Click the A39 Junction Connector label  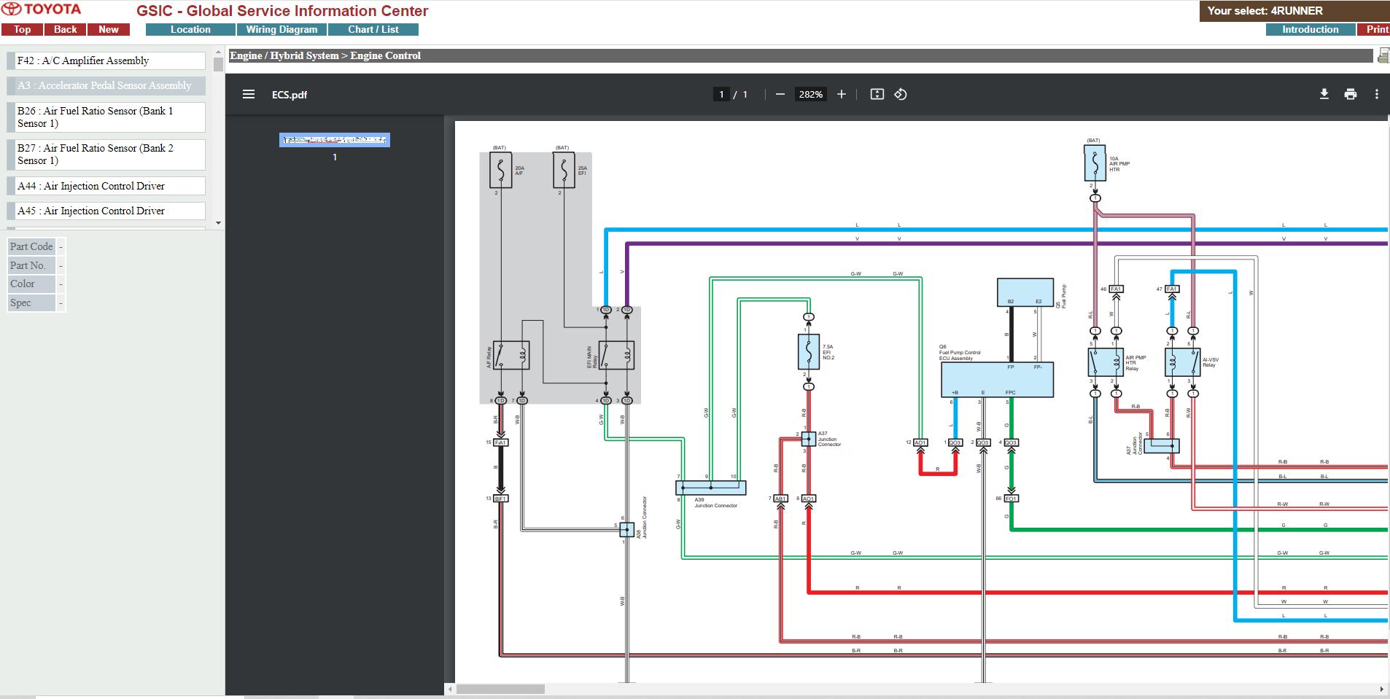coord(715,503)
